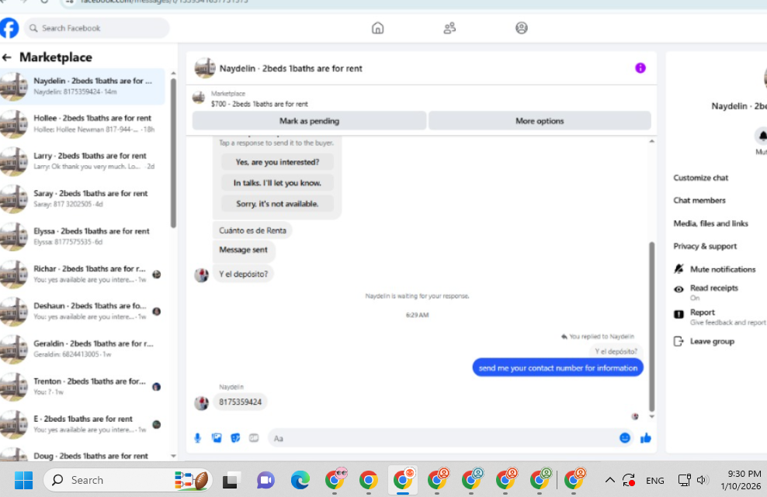The width and height of the screenshot is (767, 497).
Task: Show hidden system tray icons
Action: (609, 480)
